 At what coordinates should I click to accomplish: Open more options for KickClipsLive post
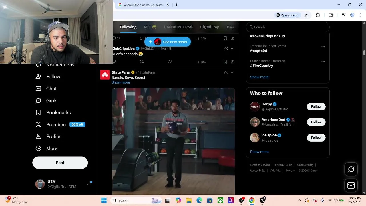[233, 49]
